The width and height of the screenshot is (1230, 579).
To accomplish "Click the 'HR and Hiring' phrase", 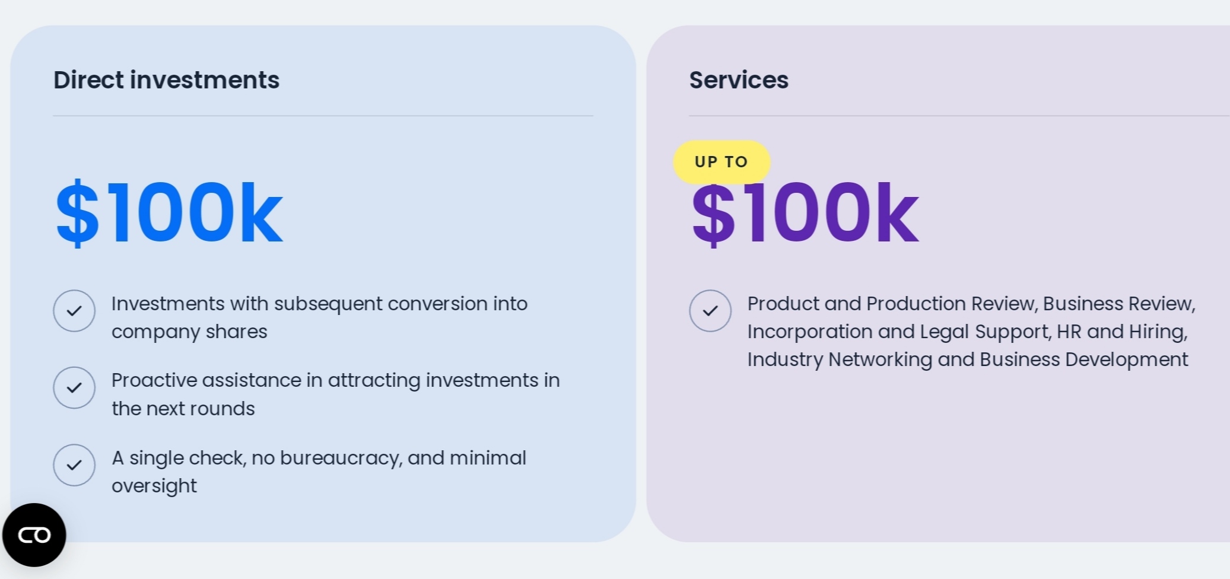I will coord(1121,332).
